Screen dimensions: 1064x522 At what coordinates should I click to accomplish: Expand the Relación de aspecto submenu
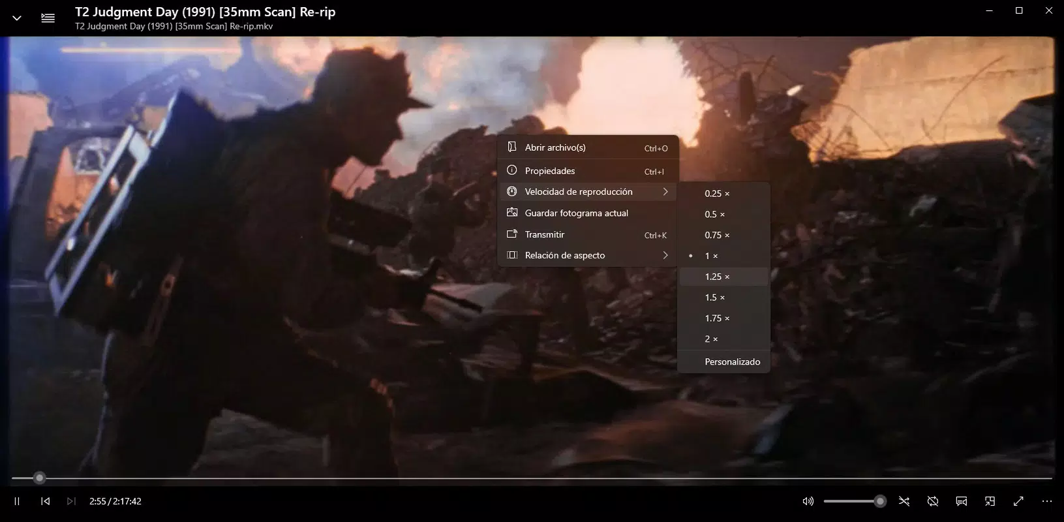[588, 255]
